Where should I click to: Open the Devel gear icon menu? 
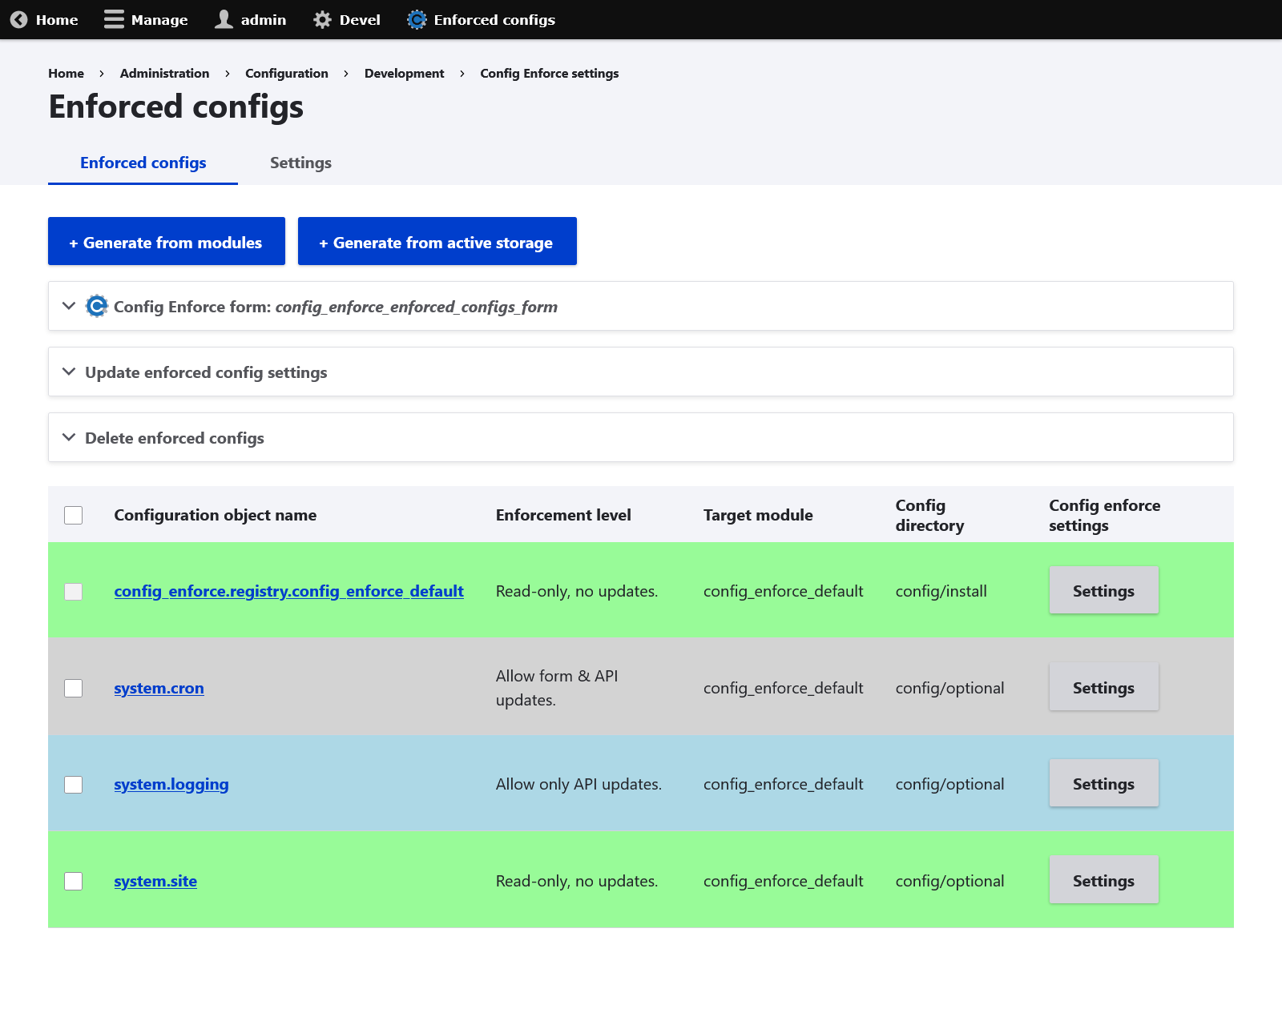321,19
